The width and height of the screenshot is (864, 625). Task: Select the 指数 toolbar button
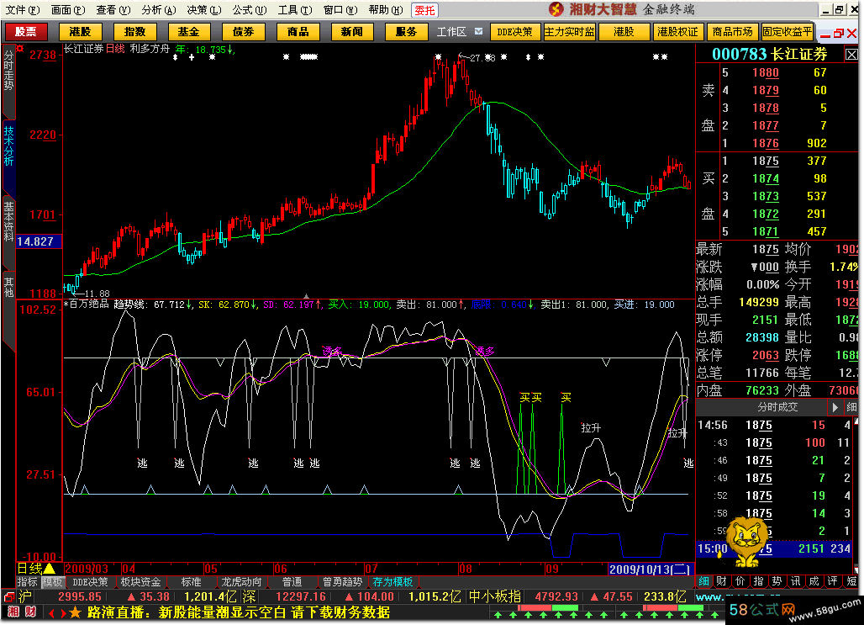[134, 32]
